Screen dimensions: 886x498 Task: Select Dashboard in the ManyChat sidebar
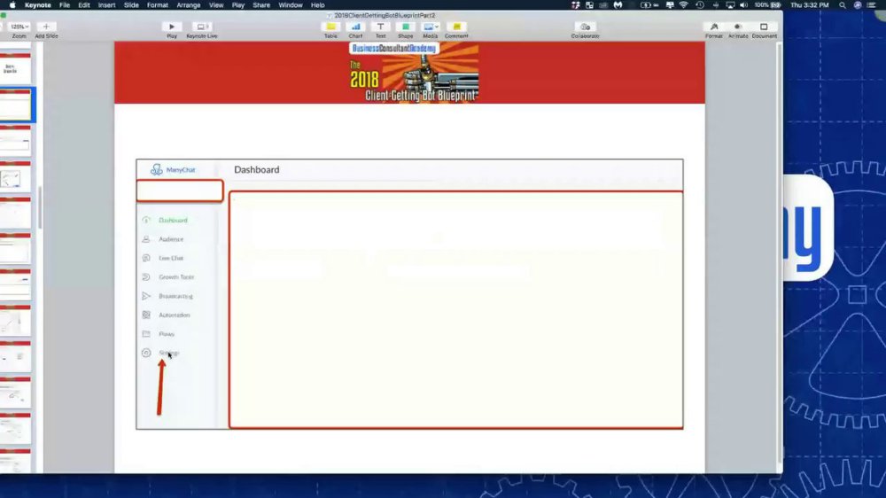pyautogui.click(x=173, y=220)
